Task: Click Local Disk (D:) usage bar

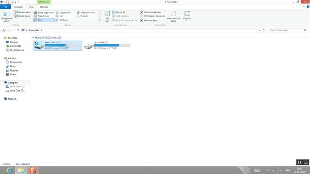Action: tap(112, 45)
